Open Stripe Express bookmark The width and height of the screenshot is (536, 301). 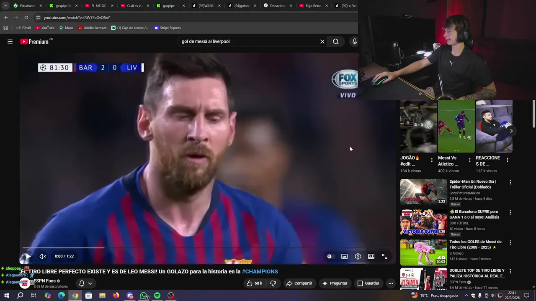pos(167,28)
